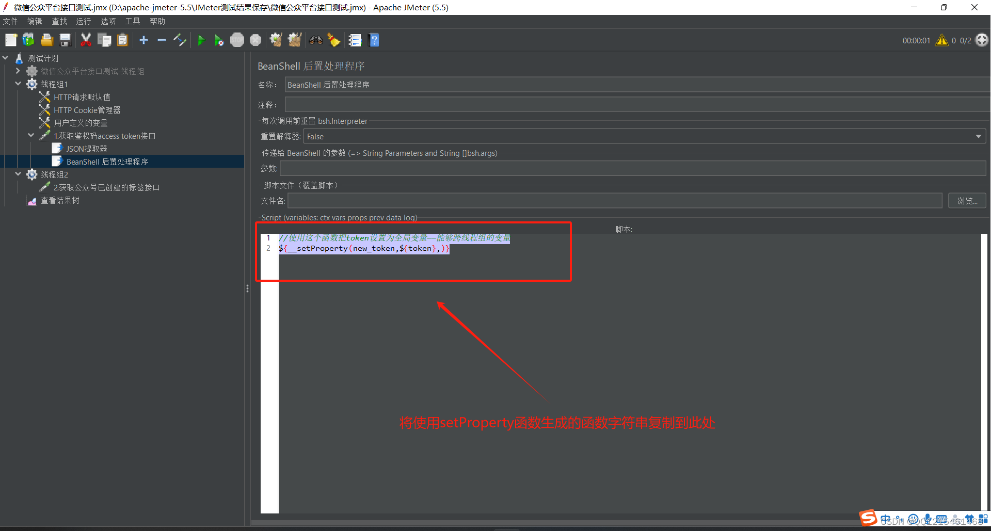Open Help question mark icon
The height and width of the screenshot is (531, 991).
click(374, 40)
